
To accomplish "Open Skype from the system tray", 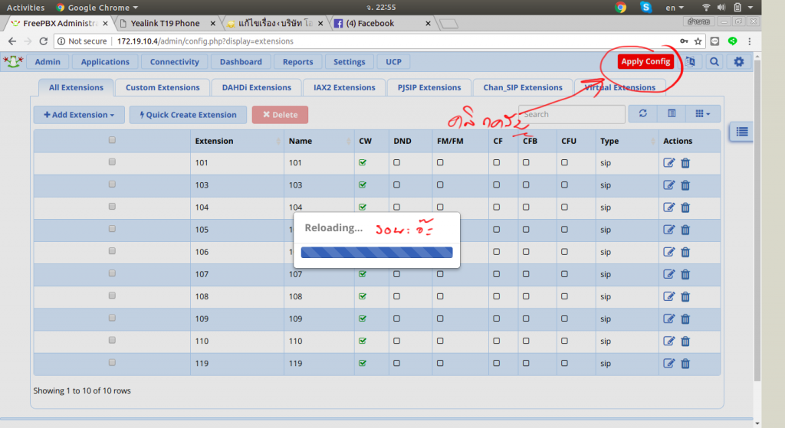I will [645, 7].
